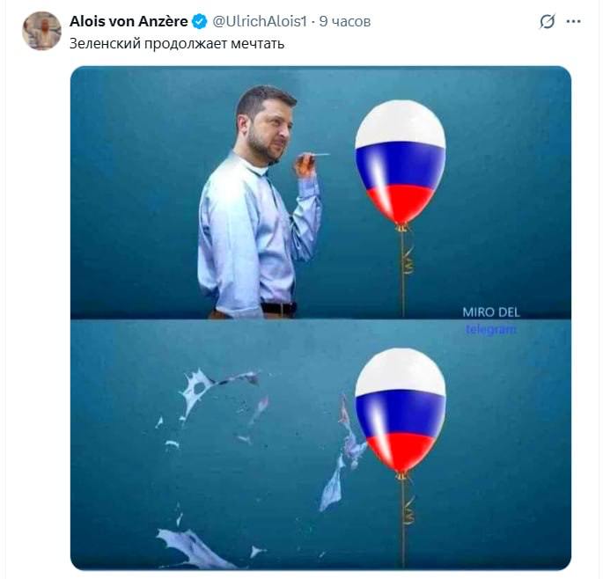Click the curly ribbon under the top balloon
Screen dimensions: 603x579
click(x=407, y=255)
